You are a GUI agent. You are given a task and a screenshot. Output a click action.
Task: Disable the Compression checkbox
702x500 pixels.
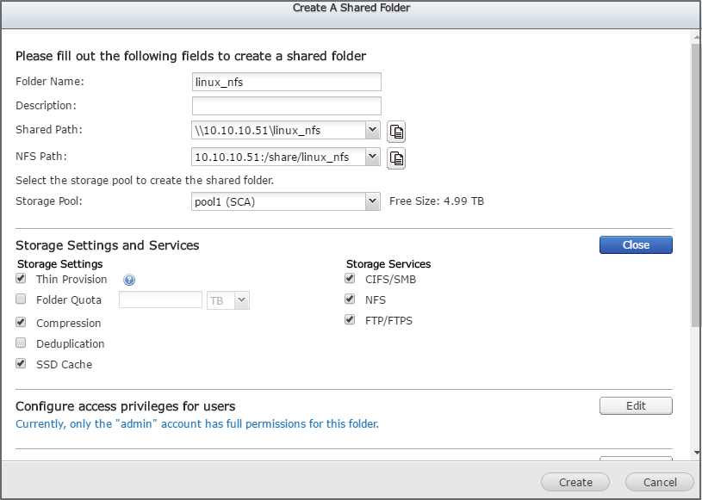pyautogui.click(x=22, y=323)
